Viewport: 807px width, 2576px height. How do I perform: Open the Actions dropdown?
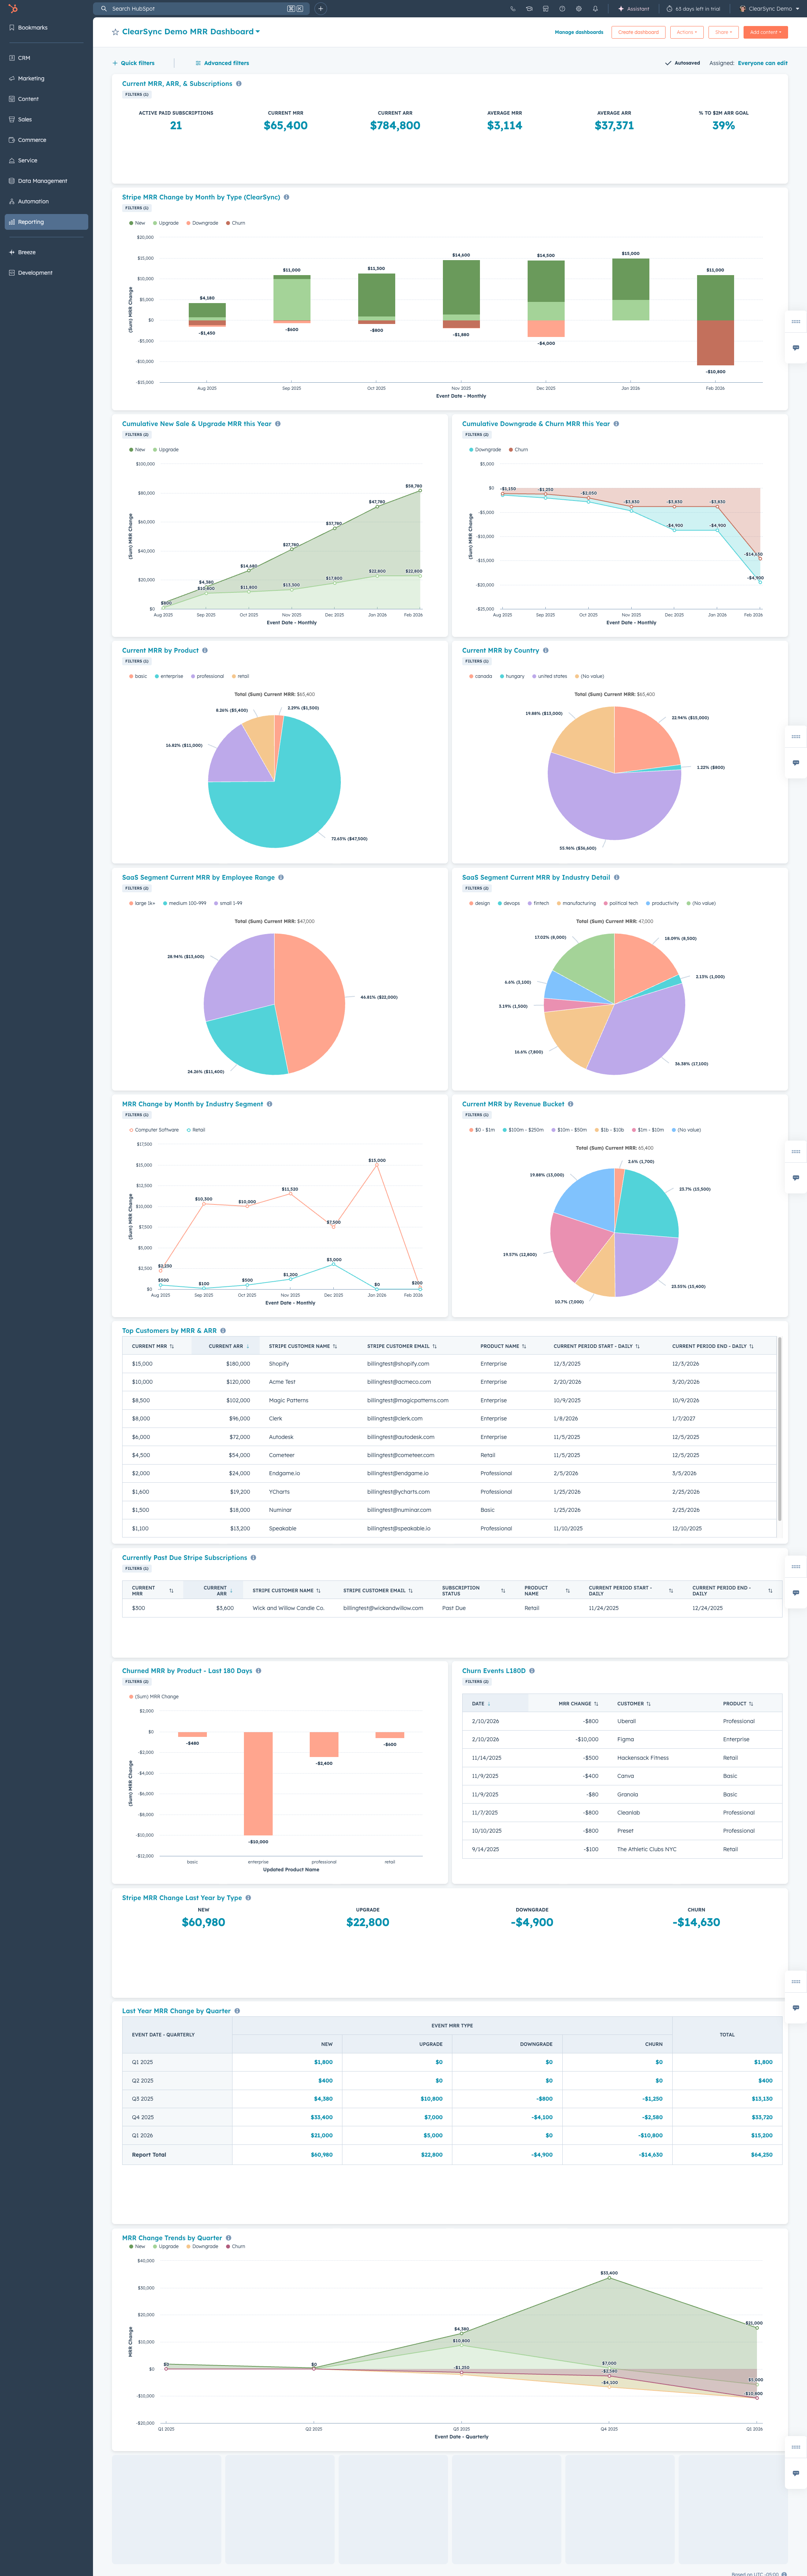(x=686, y=32)
